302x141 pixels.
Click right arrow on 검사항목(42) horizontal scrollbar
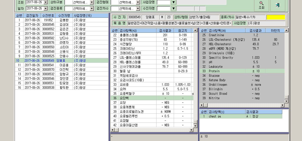pyautogui.click(x=192, y=130)
